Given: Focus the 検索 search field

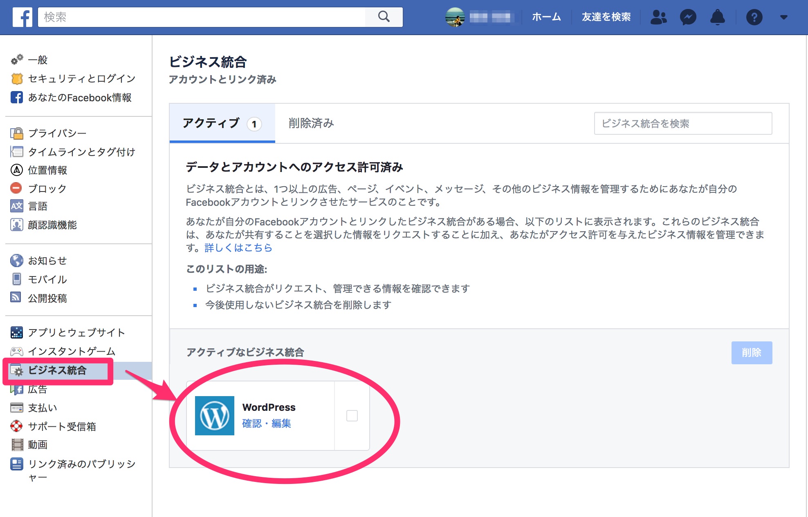Looking at the screenshot, I should [202, 17].
